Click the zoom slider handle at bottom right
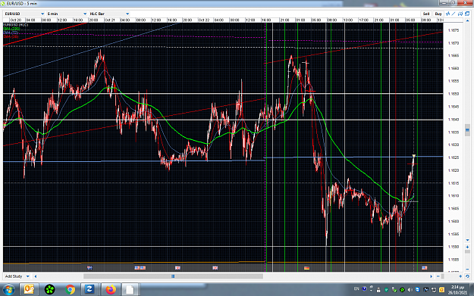Image resolution: width=474 pixels, height=296 pixels. [x=443, y=276]
